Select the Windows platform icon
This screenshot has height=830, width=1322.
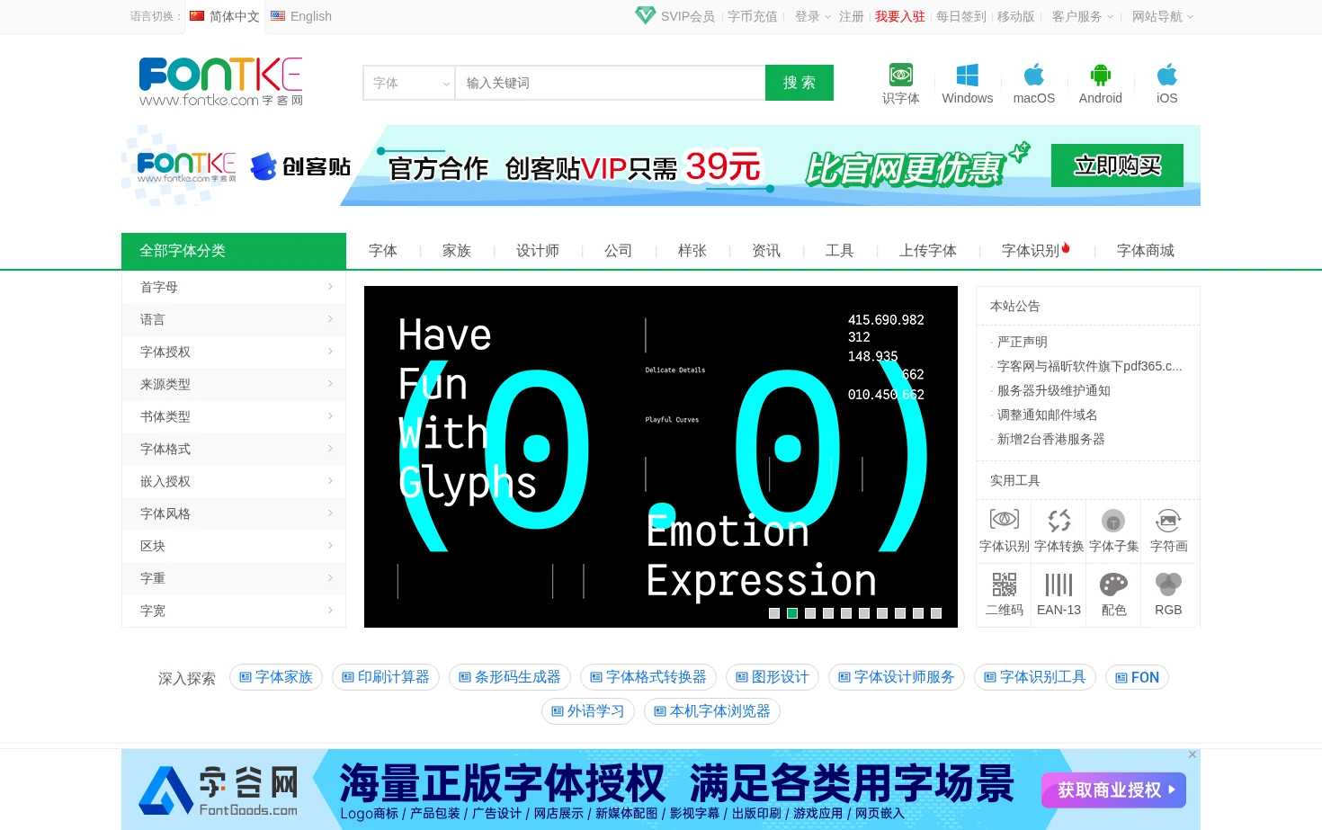968,75
